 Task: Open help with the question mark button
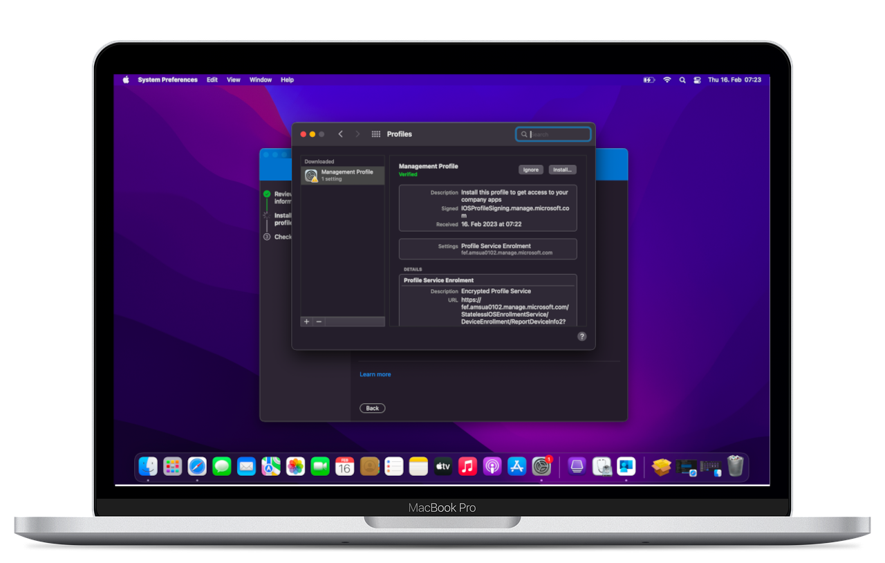click(x=581, y=336)
